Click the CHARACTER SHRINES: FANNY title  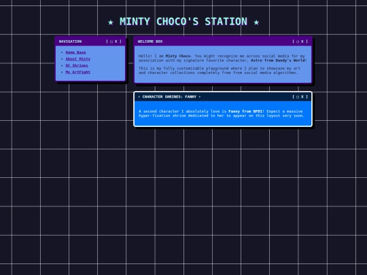169,96
